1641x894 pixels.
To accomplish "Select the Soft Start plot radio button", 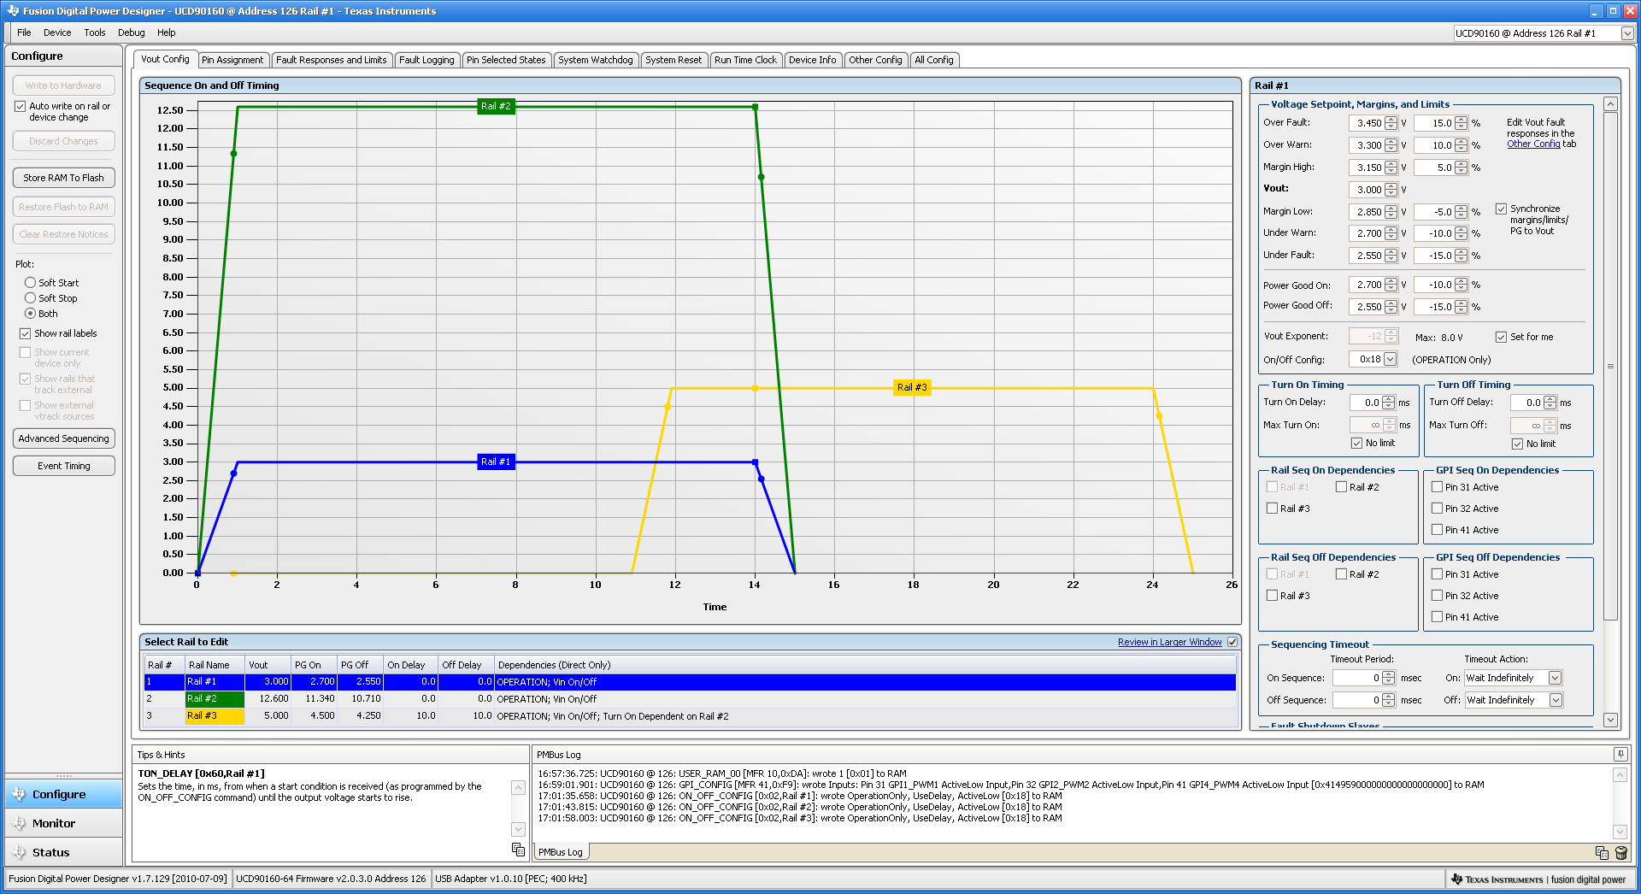I will click(31, 283).
